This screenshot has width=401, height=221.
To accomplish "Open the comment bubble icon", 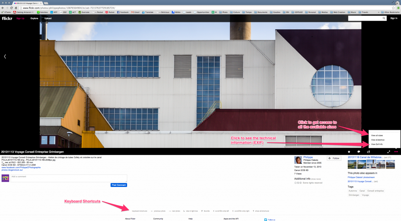I will coord(359,152).
